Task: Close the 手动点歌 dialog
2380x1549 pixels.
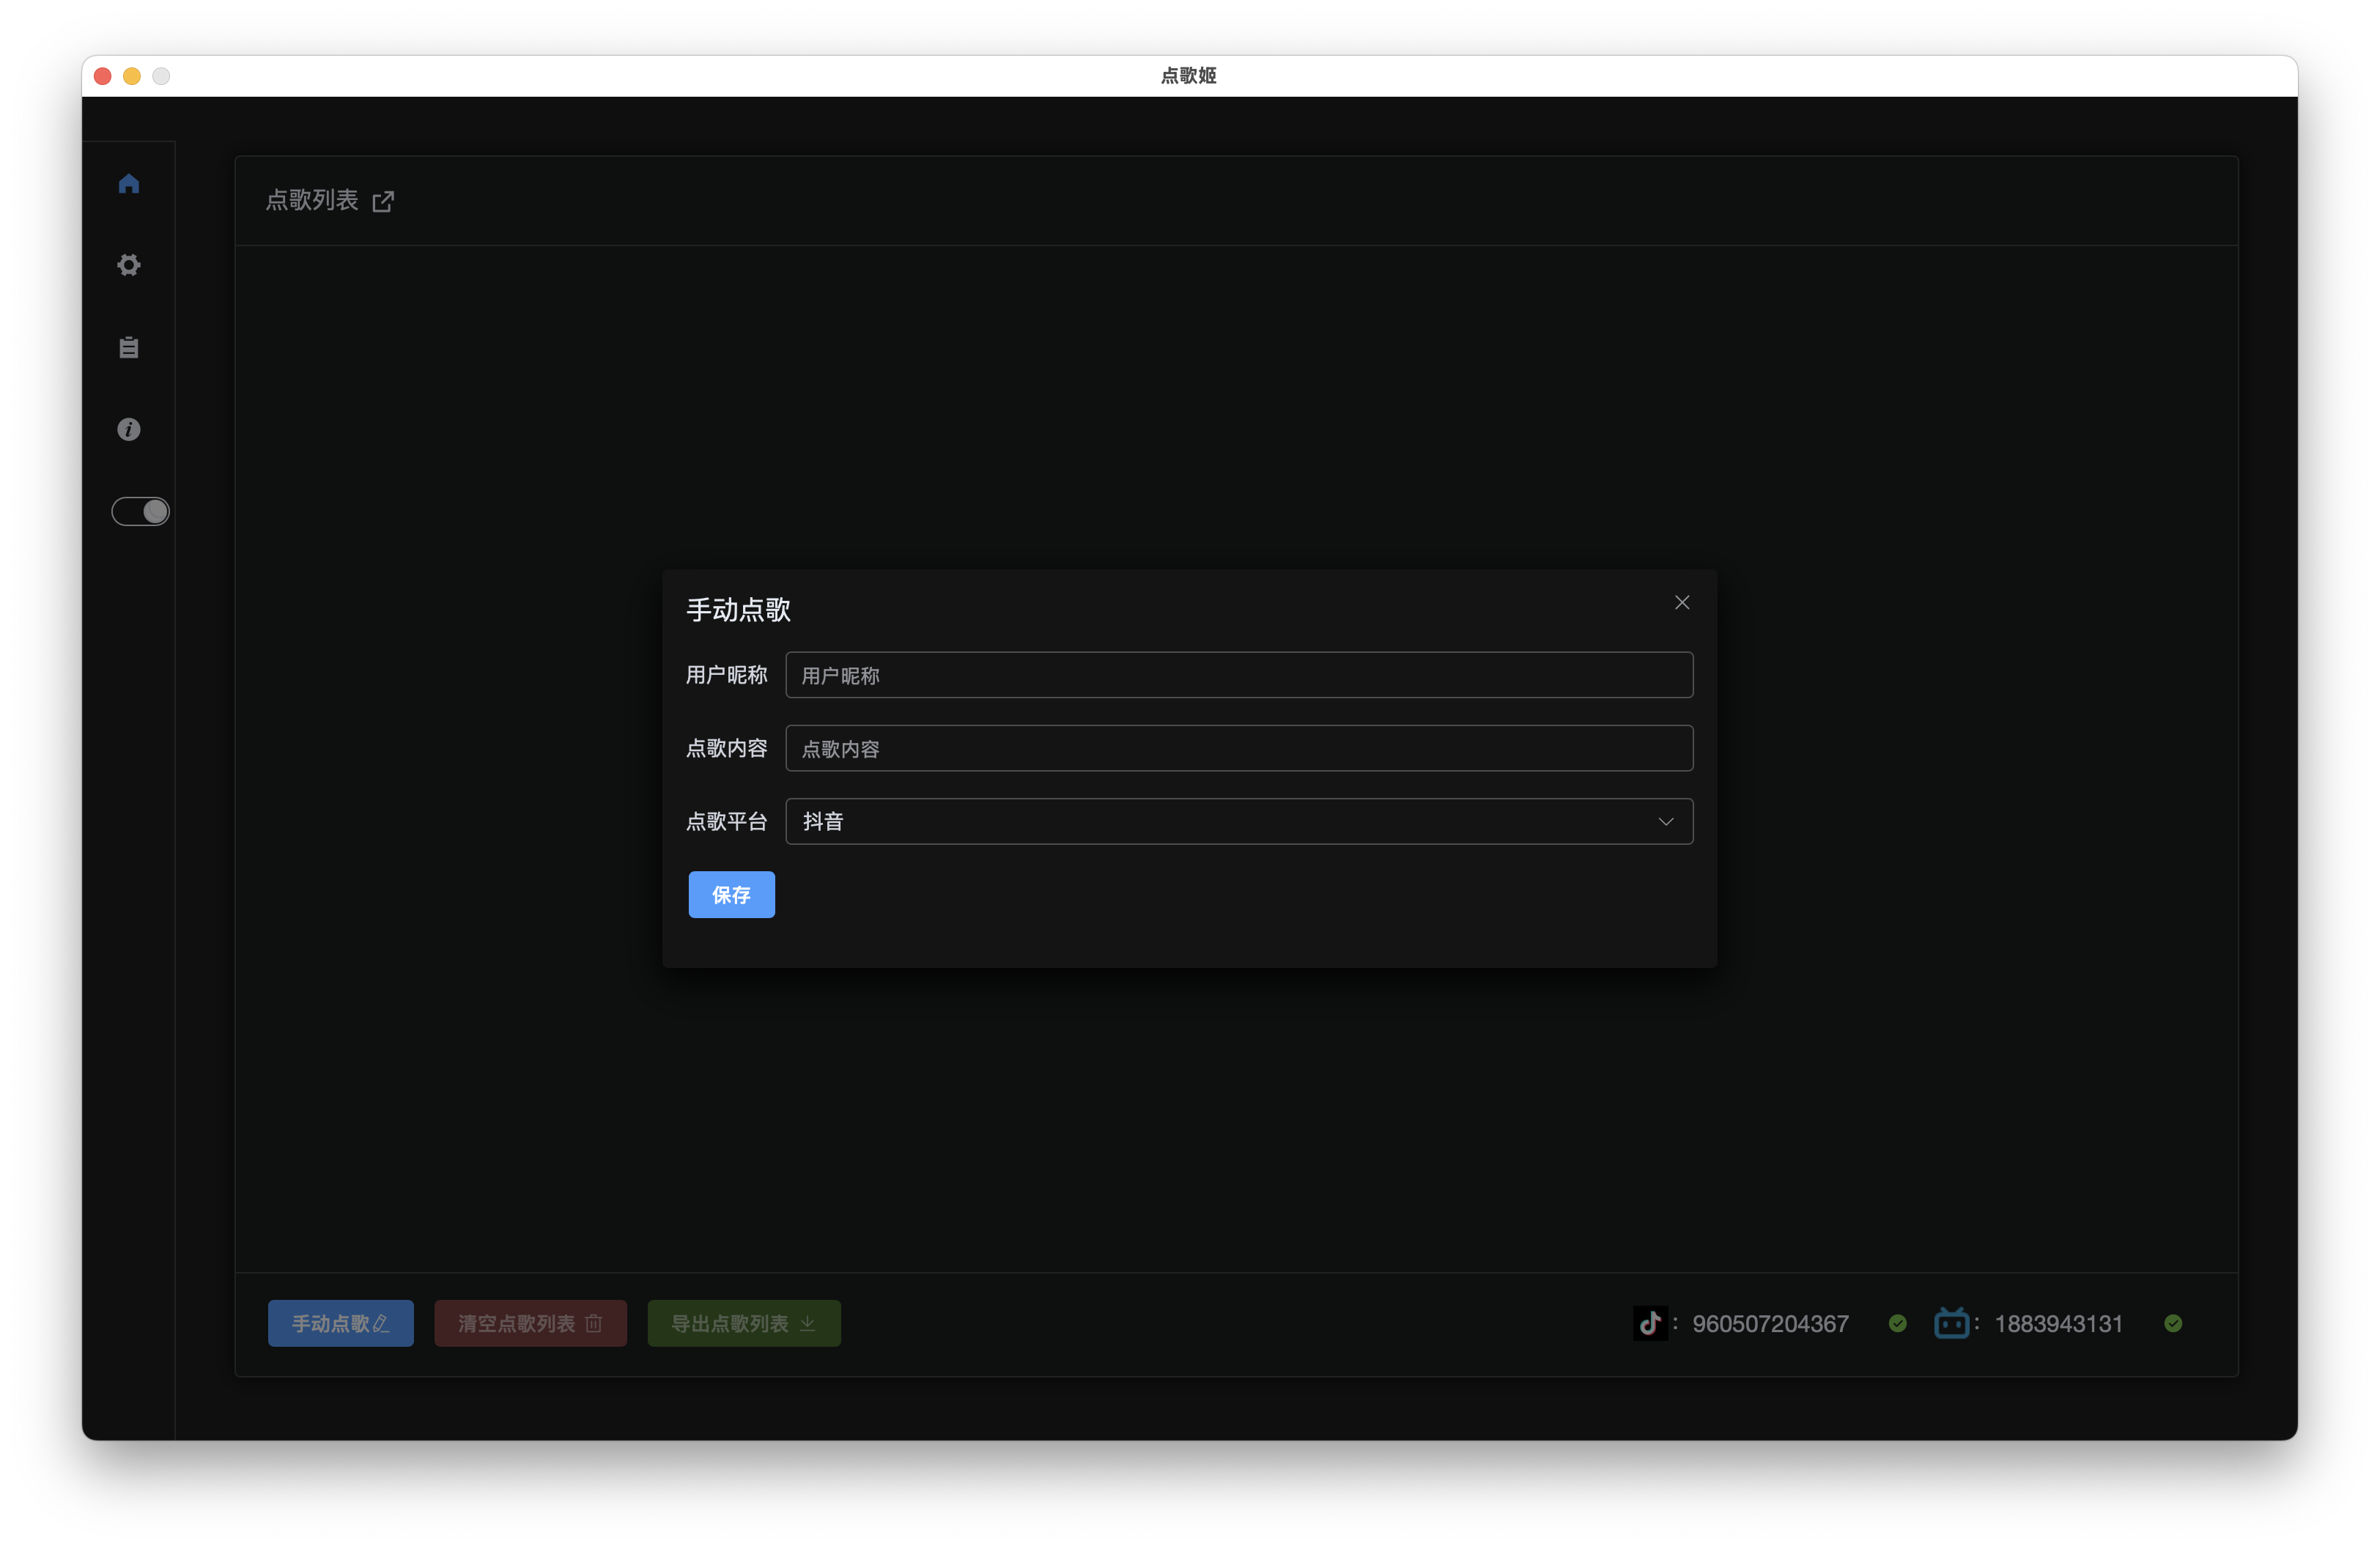Action: tap(1681, 602)
